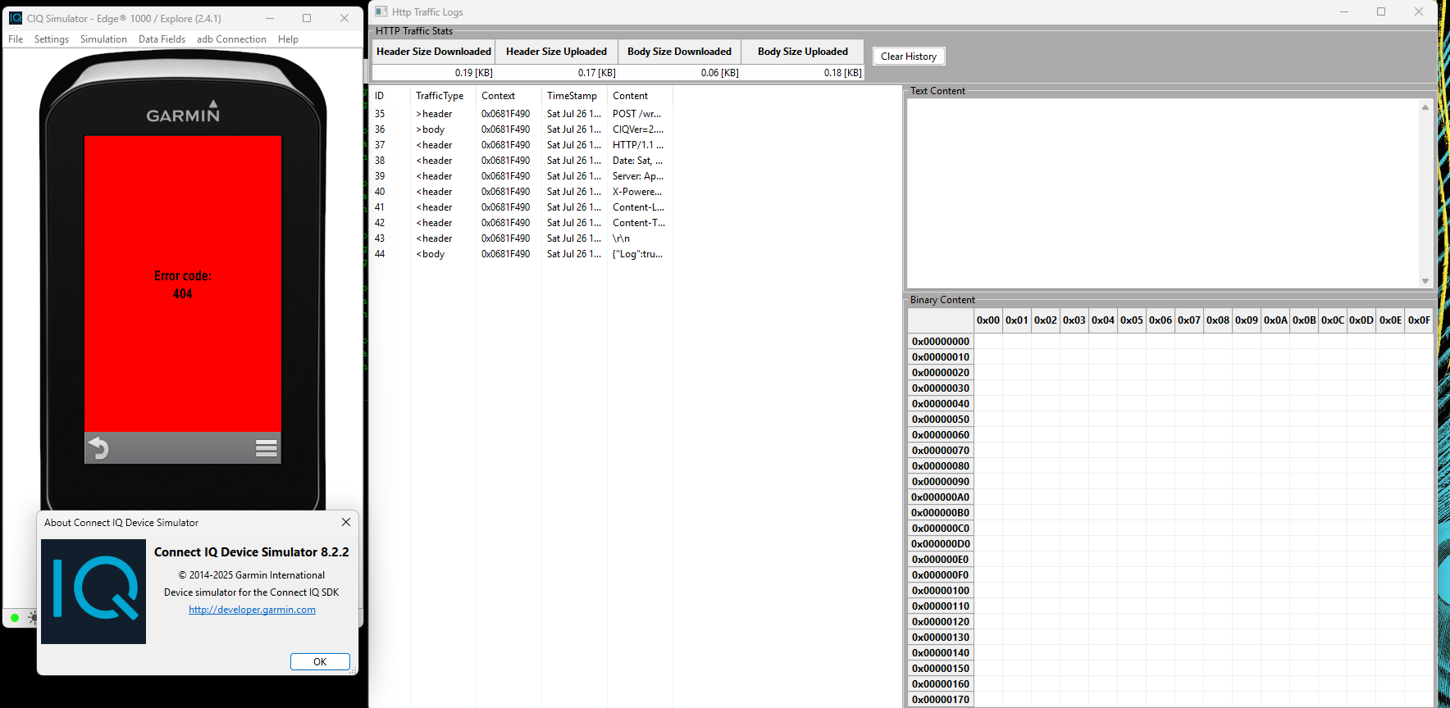The image size is (1450, 708).
Task: Select traffic row 41 Content-L header
Action: [x=521, y=207]
